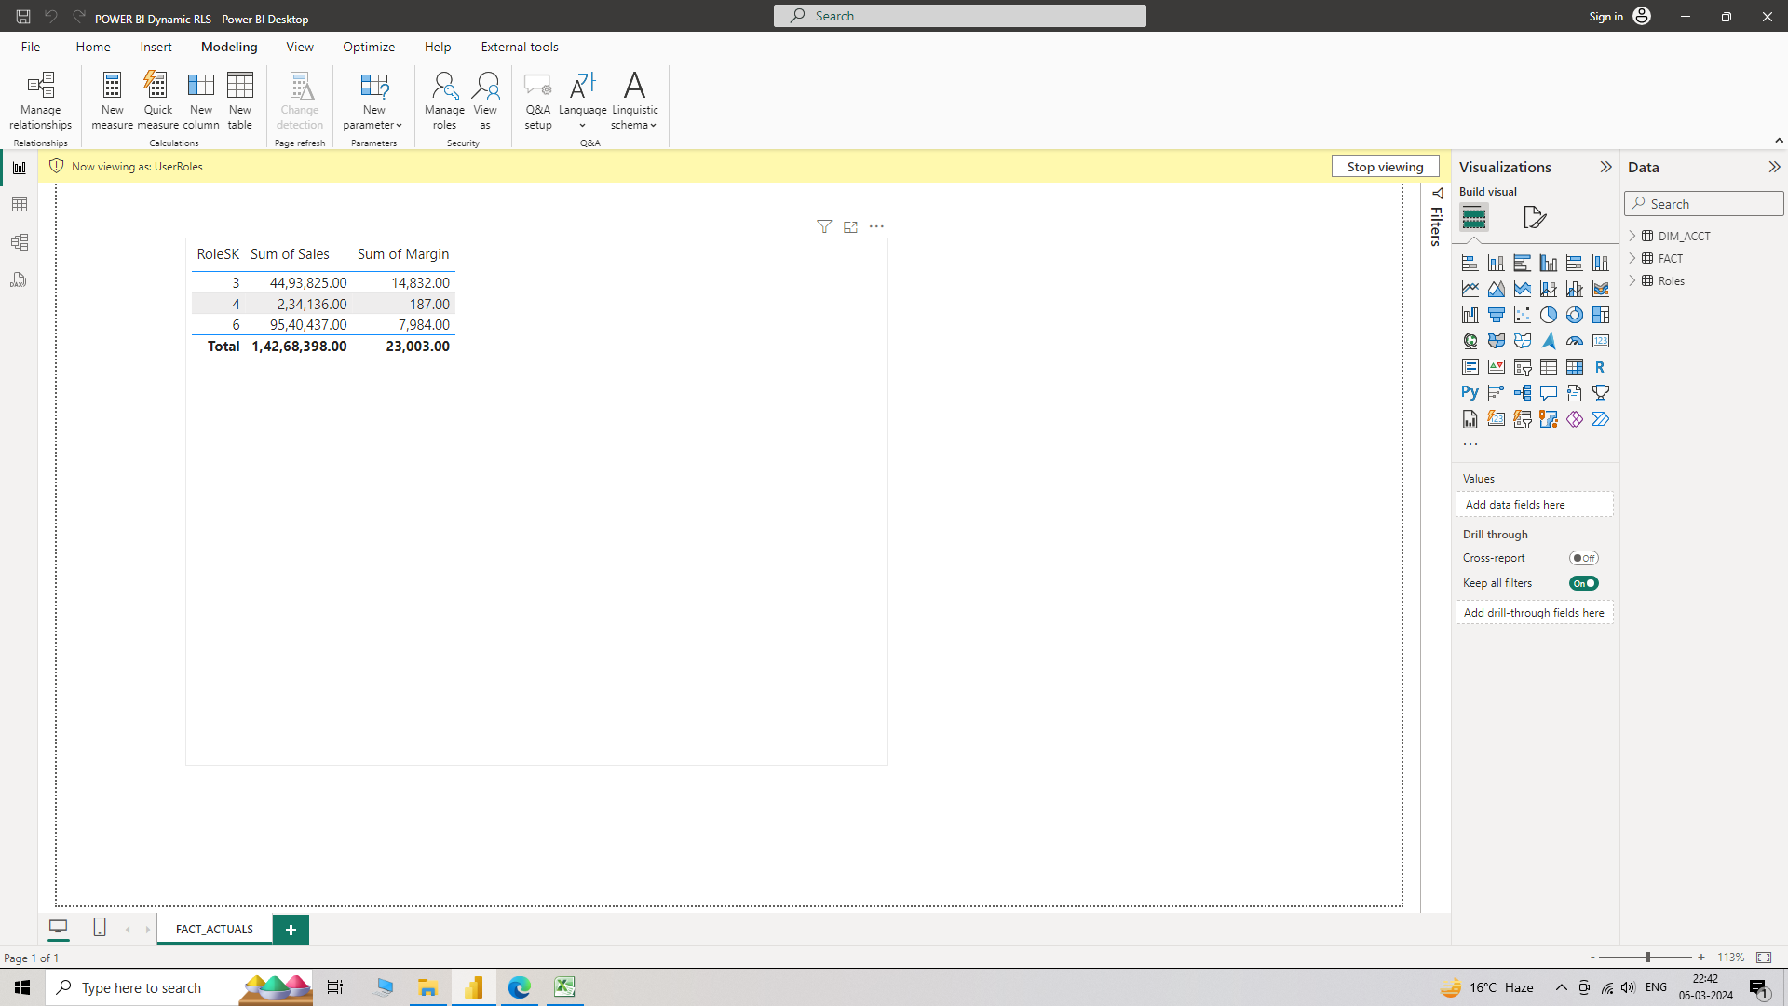
Task: Open Excel from the Windows taskbar
Action: (564, 987)
